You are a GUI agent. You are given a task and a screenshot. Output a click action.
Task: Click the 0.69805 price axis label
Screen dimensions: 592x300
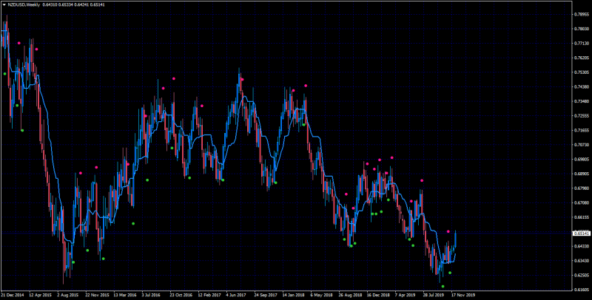click(582, 160)
